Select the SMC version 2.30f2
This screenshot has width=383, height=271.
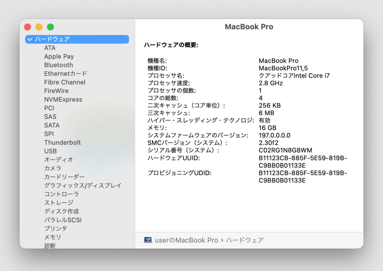coord(268,143)
